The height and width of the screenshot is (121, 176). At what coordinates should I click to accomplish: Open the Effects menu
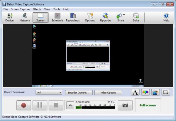[x=37, y=9]
